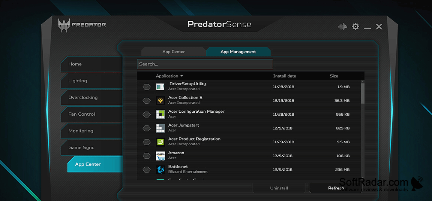The width and height of the screenshot is (432, 201).
Task: Sort list by Size column header
Action: [334, 76]
